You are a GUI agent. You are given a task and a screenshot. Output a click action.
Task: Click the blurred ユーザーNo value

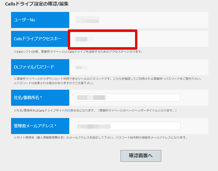[87, 20]
